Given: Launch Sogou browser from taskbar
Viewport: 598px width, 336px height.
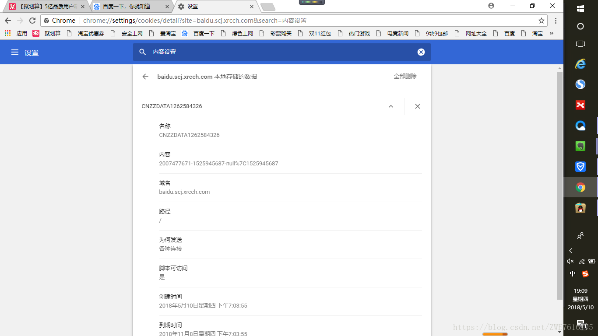Looking at the screenshot, I should [580, 84].
